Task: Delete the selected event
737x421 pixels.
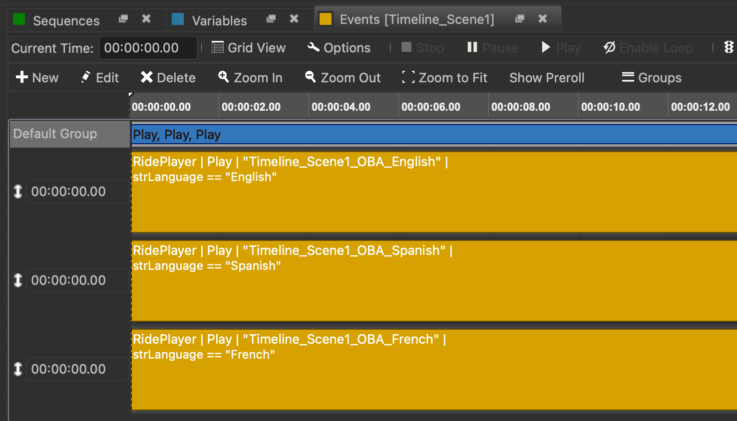Action: coord(168,77)
